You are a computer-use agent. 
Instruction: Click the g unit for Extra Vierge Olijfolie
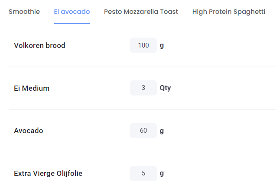pos(162,173)
